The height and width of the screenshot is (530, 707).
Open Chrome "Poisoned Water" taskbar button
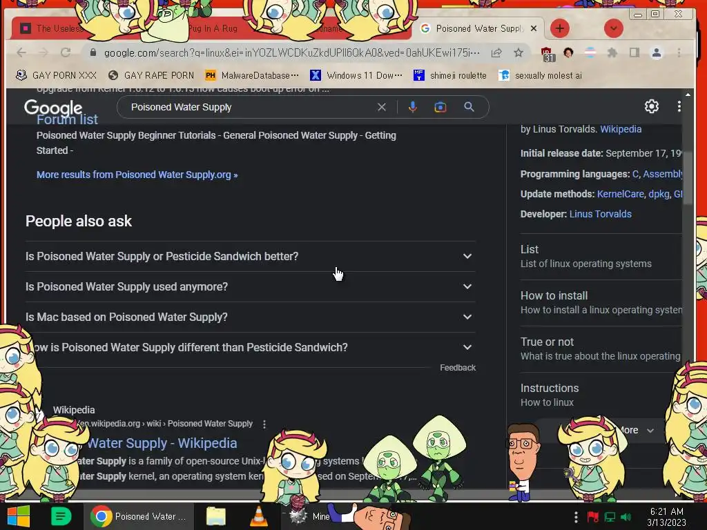(x=138, y=516)
